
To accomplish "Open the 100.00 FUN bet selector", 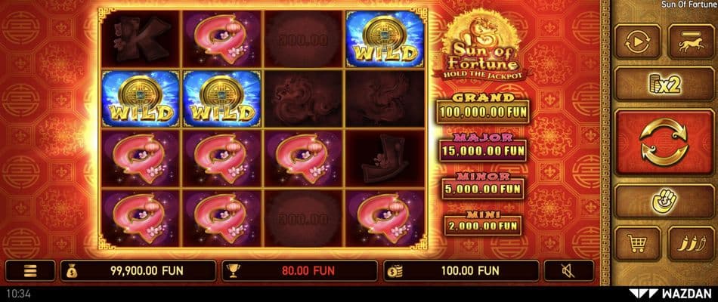I will click(x=461, y=270).
